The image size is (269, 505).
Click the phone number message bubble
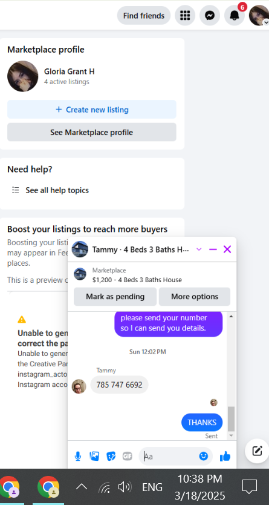click(x=119, y=385)
